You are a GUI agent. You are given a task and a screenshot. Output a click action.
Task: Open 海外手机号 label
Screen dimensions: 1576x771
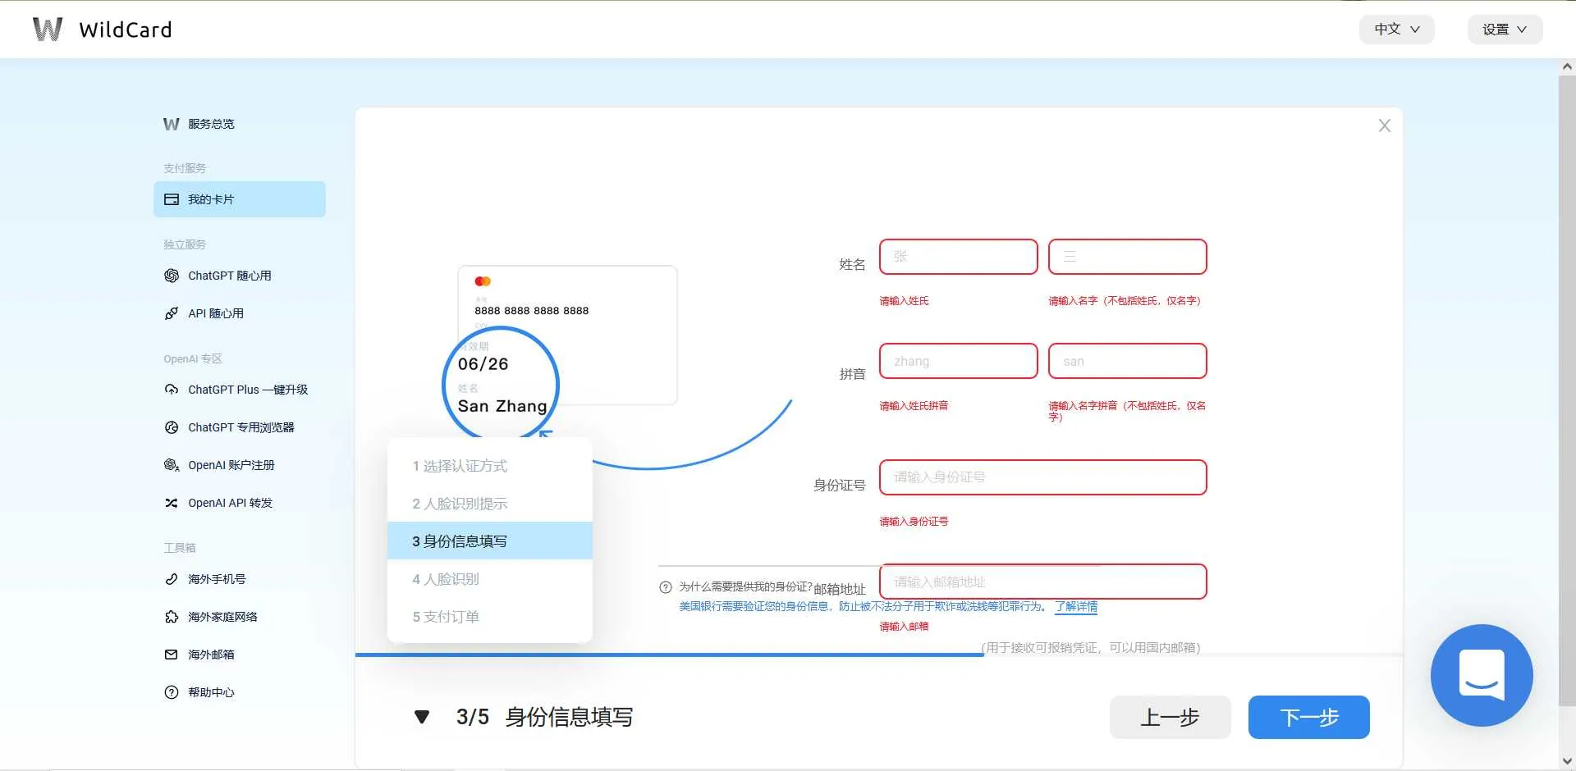tap(217, 579)
